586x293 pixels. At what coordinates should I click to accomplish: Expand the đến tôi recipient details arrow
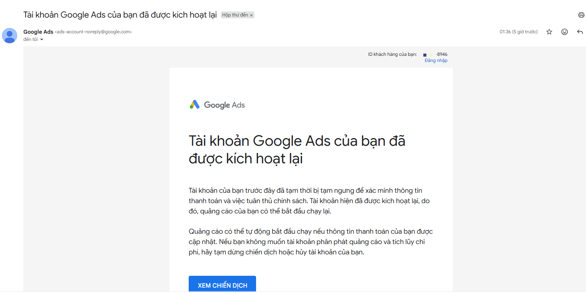point(41,40)
